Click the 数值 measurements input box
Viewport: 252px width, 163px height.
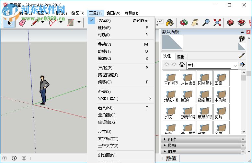click(x=212, y=158)
